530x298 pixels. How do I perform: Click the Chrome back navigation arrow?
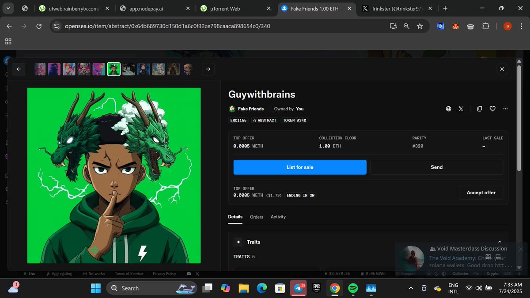(x=9, y=26)
